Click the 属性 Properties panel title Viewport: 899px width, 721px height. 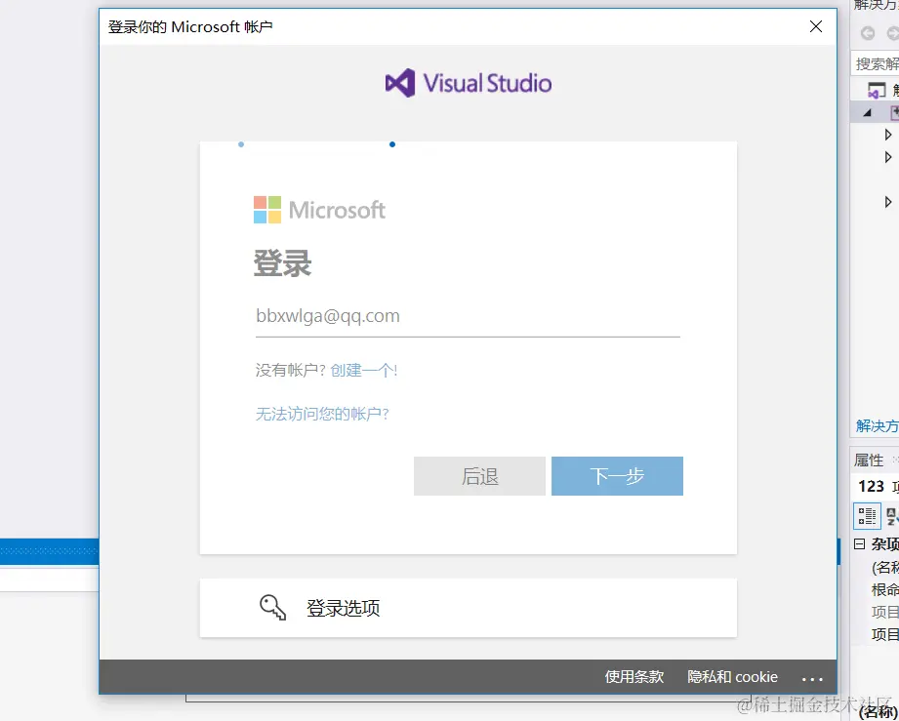(869, 461)
